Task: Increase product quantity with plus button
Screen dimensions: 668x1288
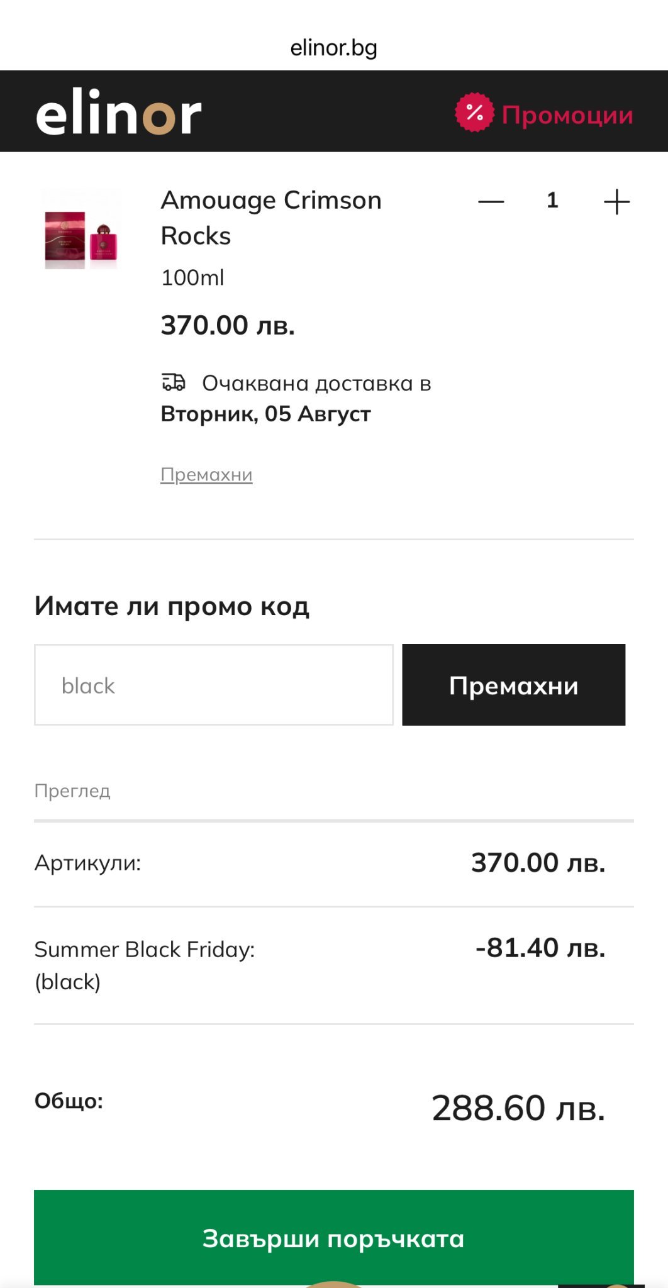Action: pyautogui.click(x=616, y=202)
